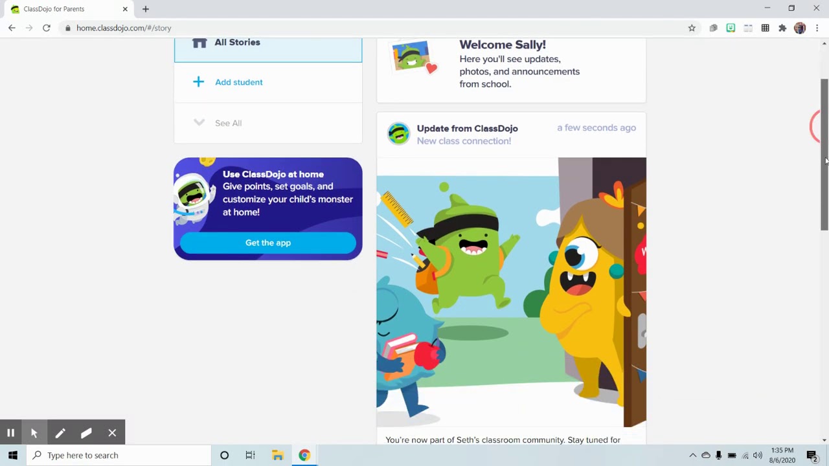Reload the page with the refresh icon
The height and width of the screenshot is (466, 829).
(47, 28)
